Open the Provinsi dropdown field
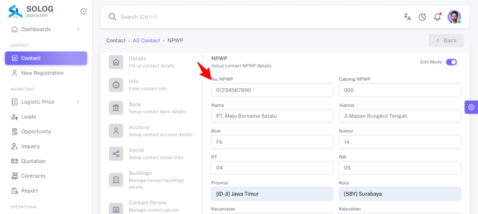 tap(272, 194)
